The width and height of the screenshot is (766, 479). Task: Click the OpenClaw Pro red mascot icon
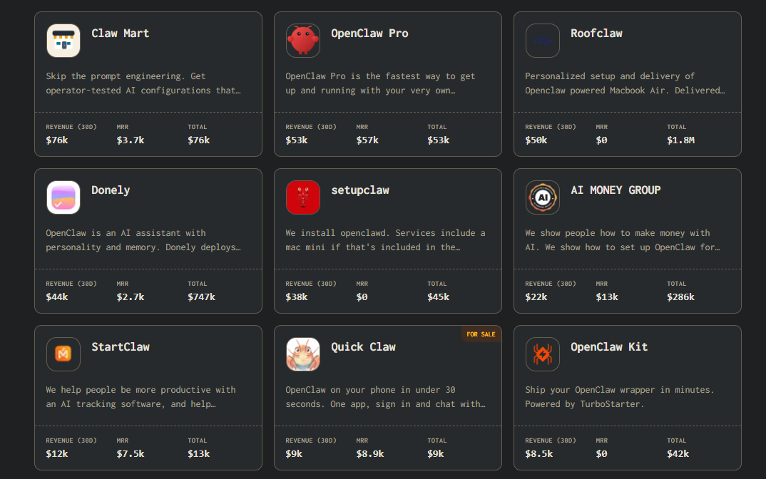(303, 41)
